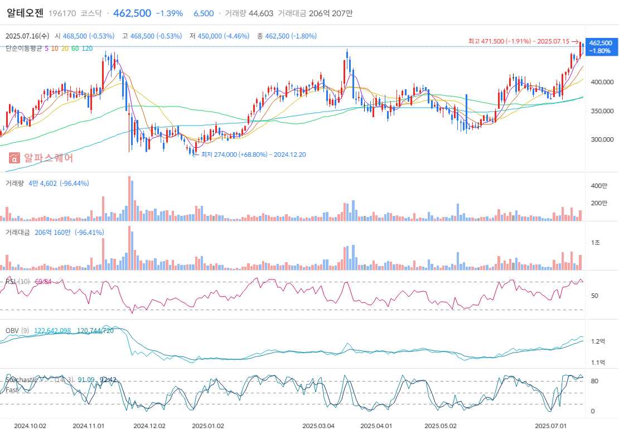Click the 1조 turnover axis label
The height and width of the screenshot is (434, 619).
tap(596, 243)
